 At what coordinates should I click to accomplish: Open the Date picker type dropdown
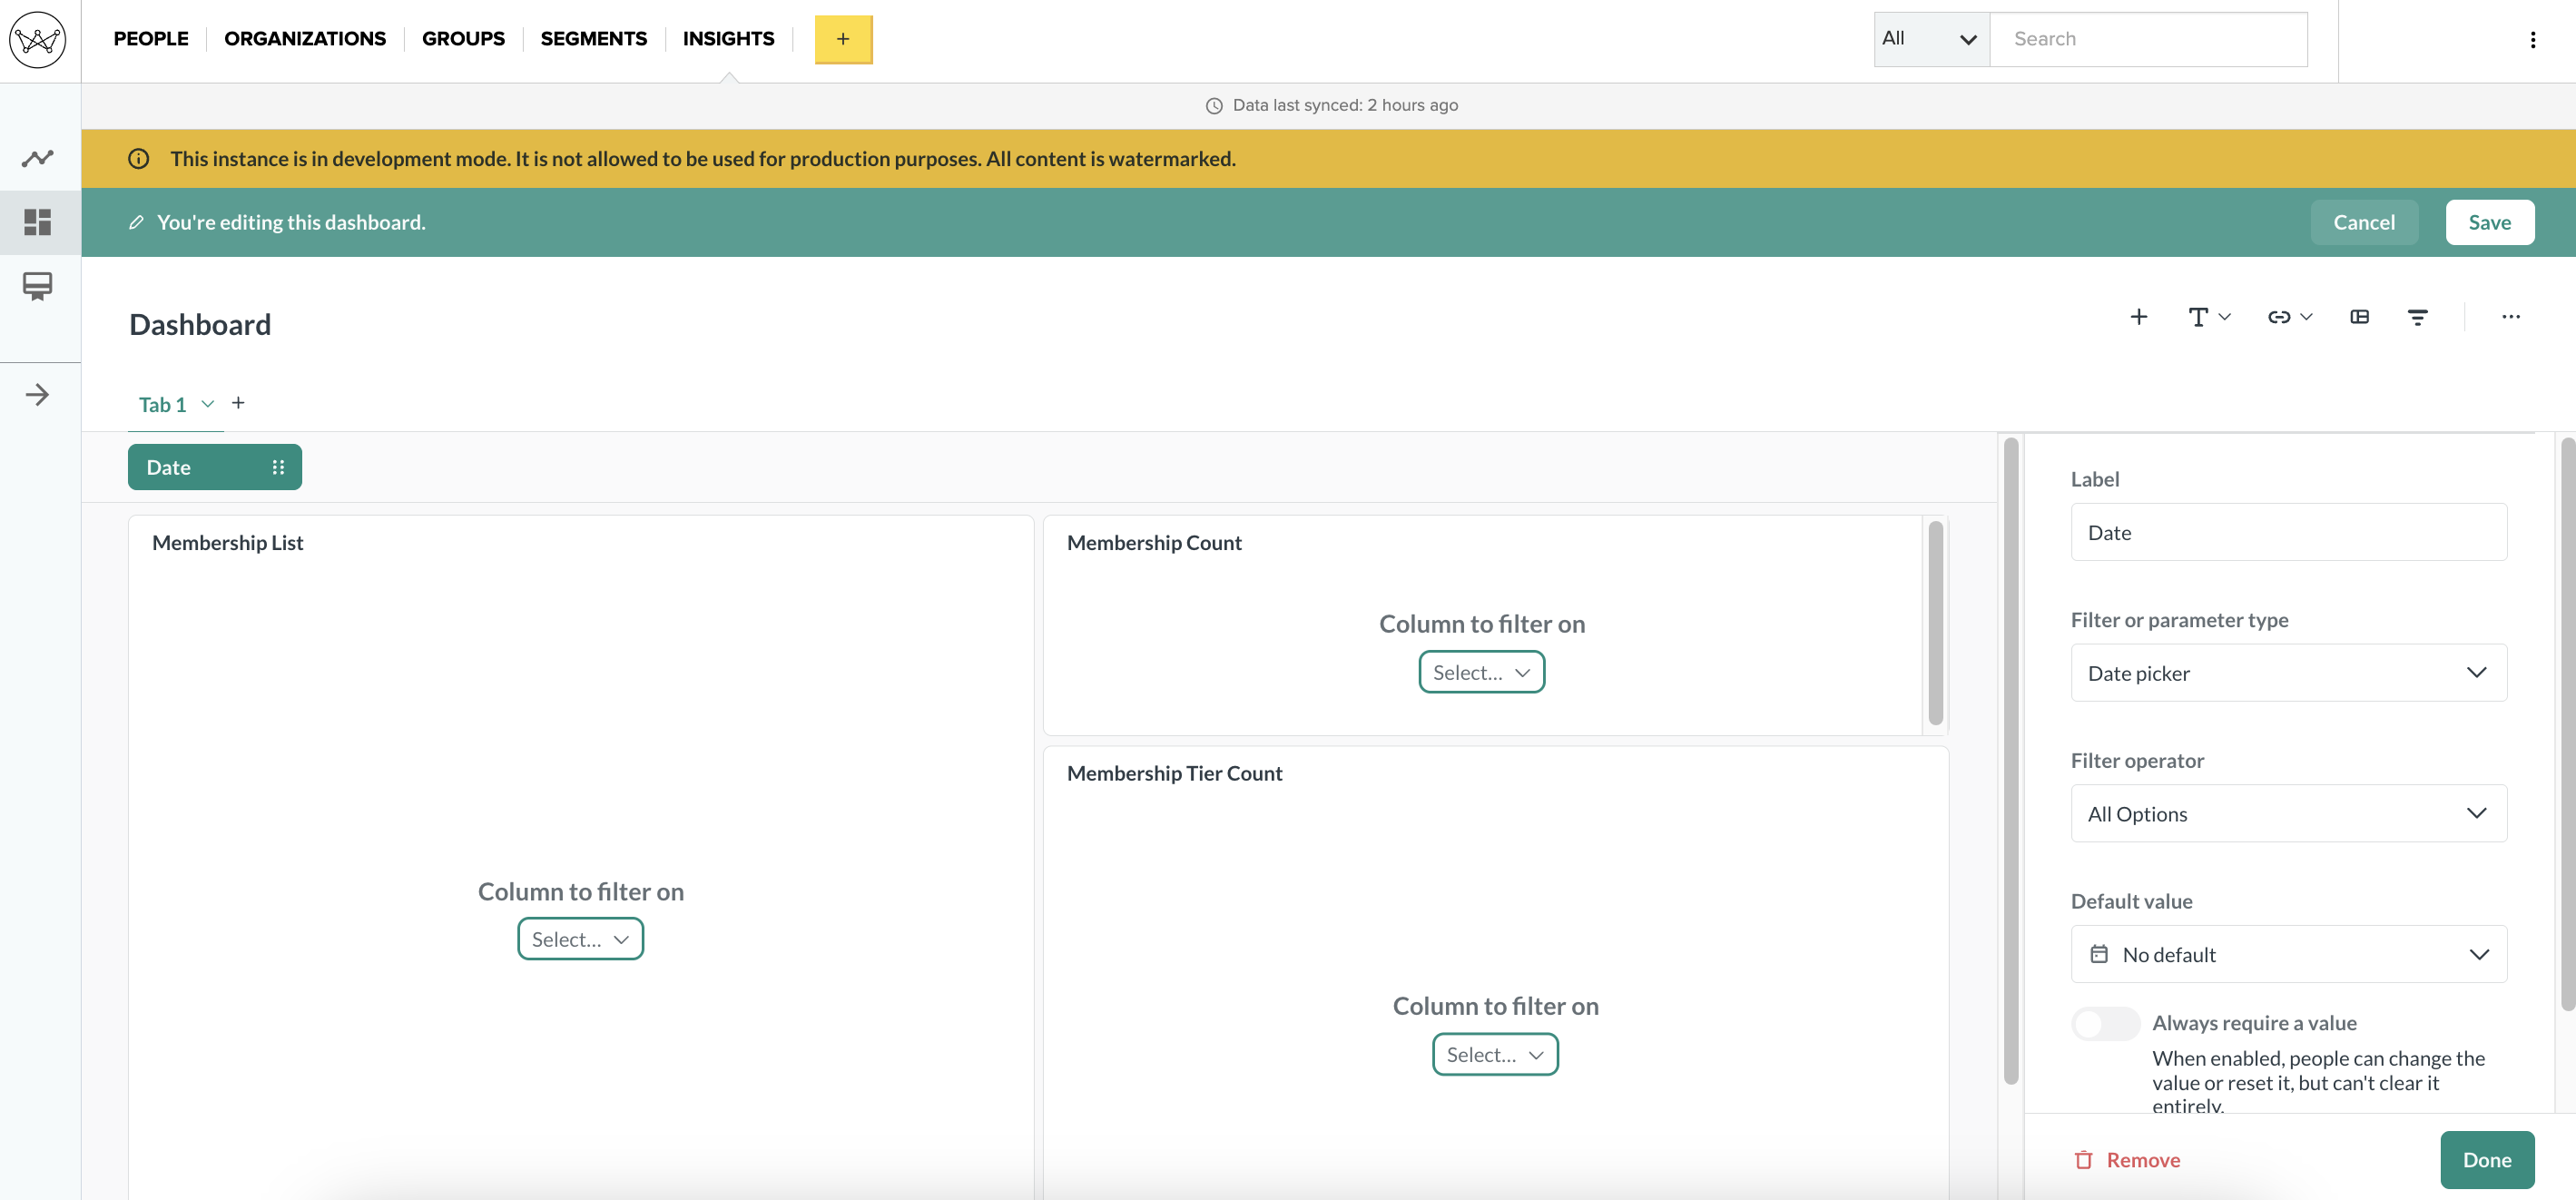pyautogui.click(x=2288, y=672)
